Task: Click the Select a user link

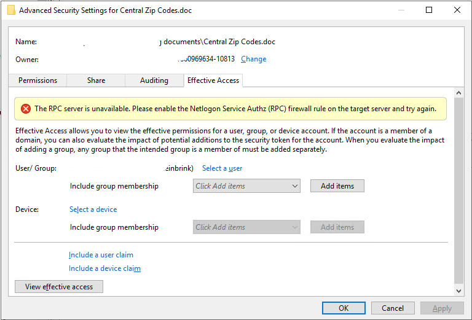Action: (222, 168)
